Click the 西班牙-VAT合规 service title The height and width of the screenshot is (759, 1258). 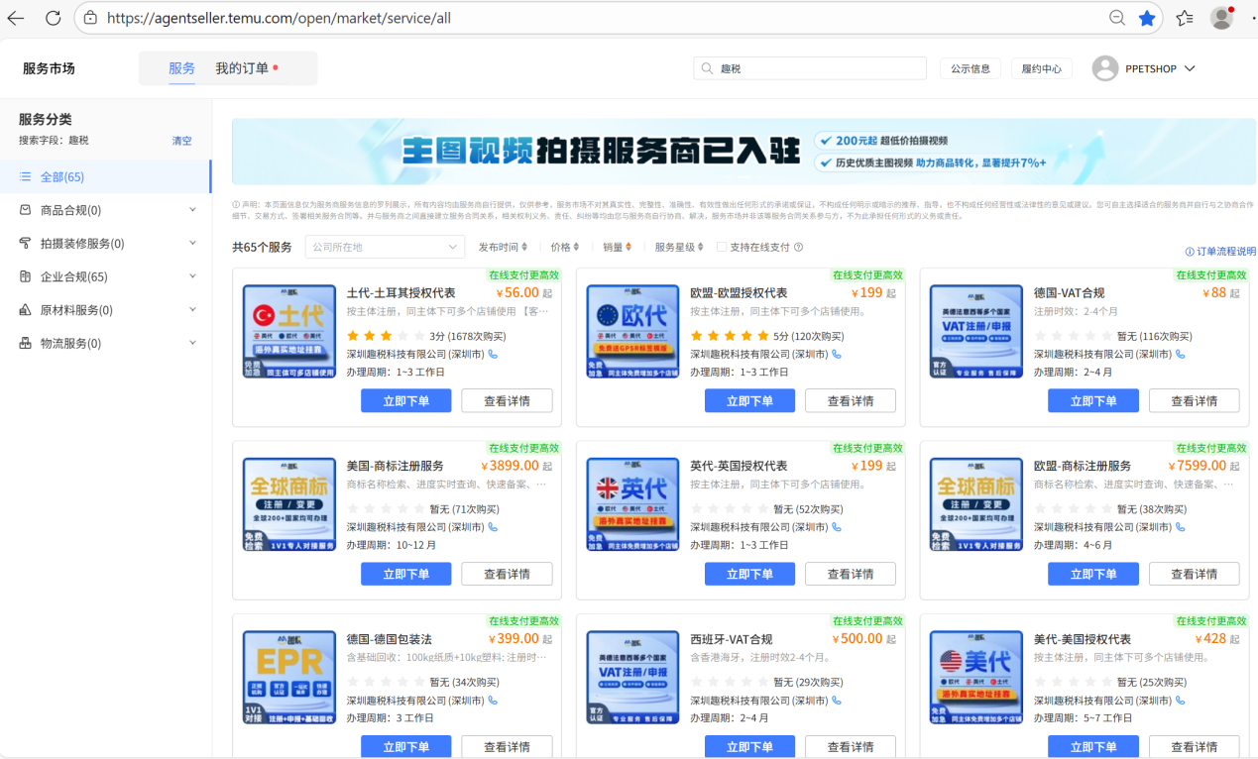[731, 639]
